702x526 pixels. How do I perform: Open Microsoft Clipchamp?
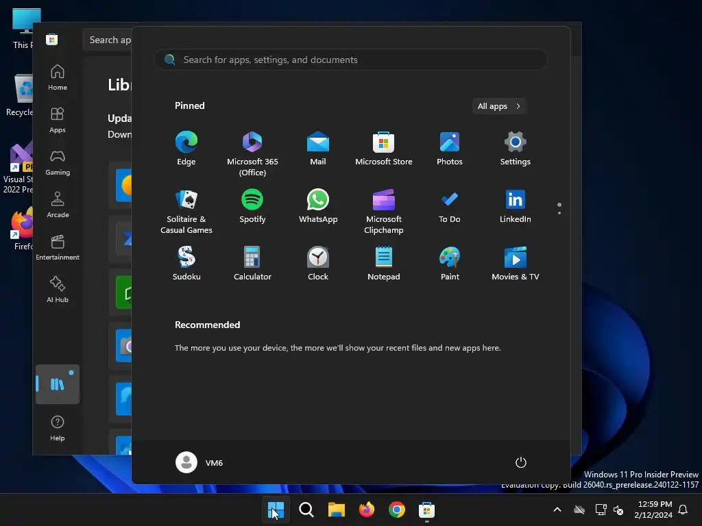pyautogui.click(x=384, y=211)
